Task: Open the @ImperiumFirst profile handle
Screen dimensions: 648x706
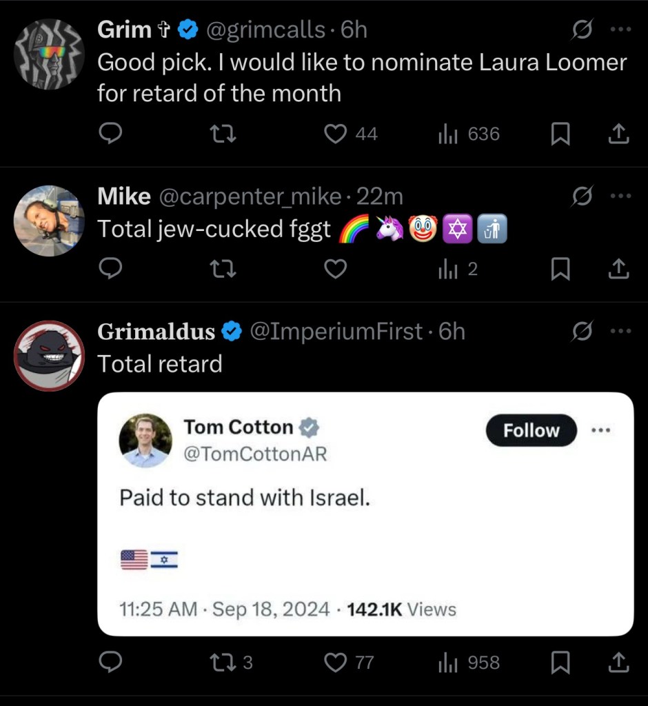Action: point(335,332)
